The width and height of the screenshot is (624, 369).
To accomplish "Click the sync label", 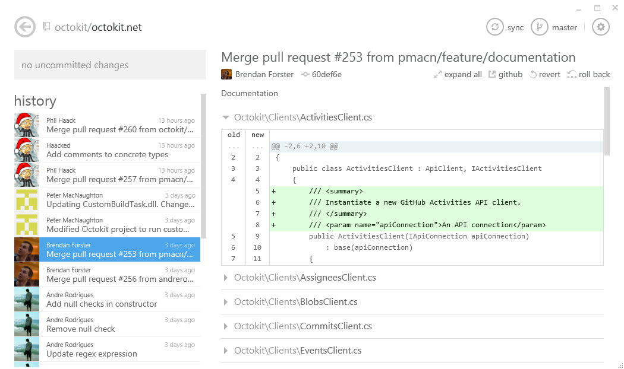I will click(x=515, y=27).
